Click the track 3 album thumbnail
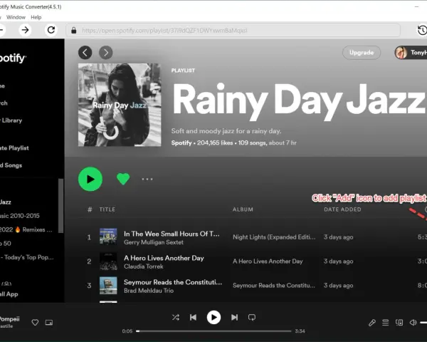The image size is (427, 342). (x=108, y=285)
